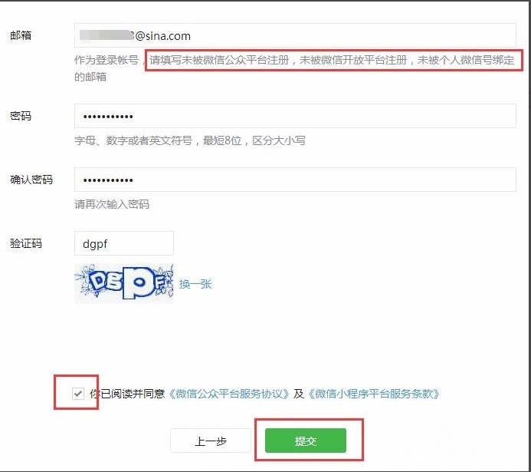This screenshot has width=531, height=472.
Task: Select the 确认密码 confirm password field
Action: click(x=295, y=180)
